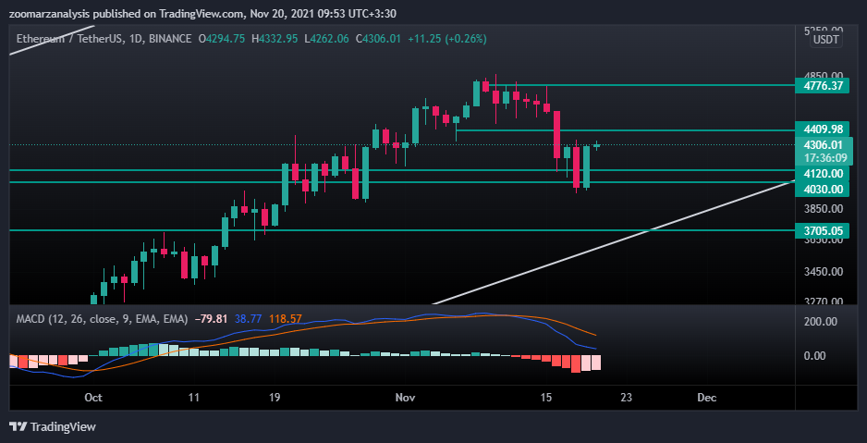The width and height of the screenshot is (867, 443).
Task: Select the 4030.00 price level label
Action: tap(823, 190)
